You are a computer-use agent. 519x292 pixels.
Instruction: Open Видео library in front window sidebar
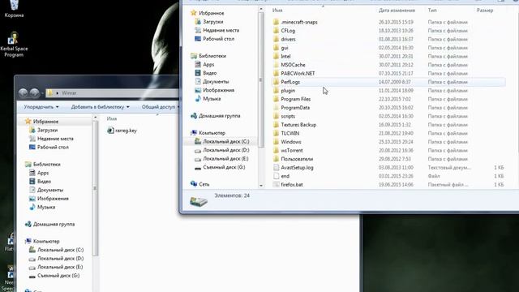pyautogui.click(x=205, y=73)
